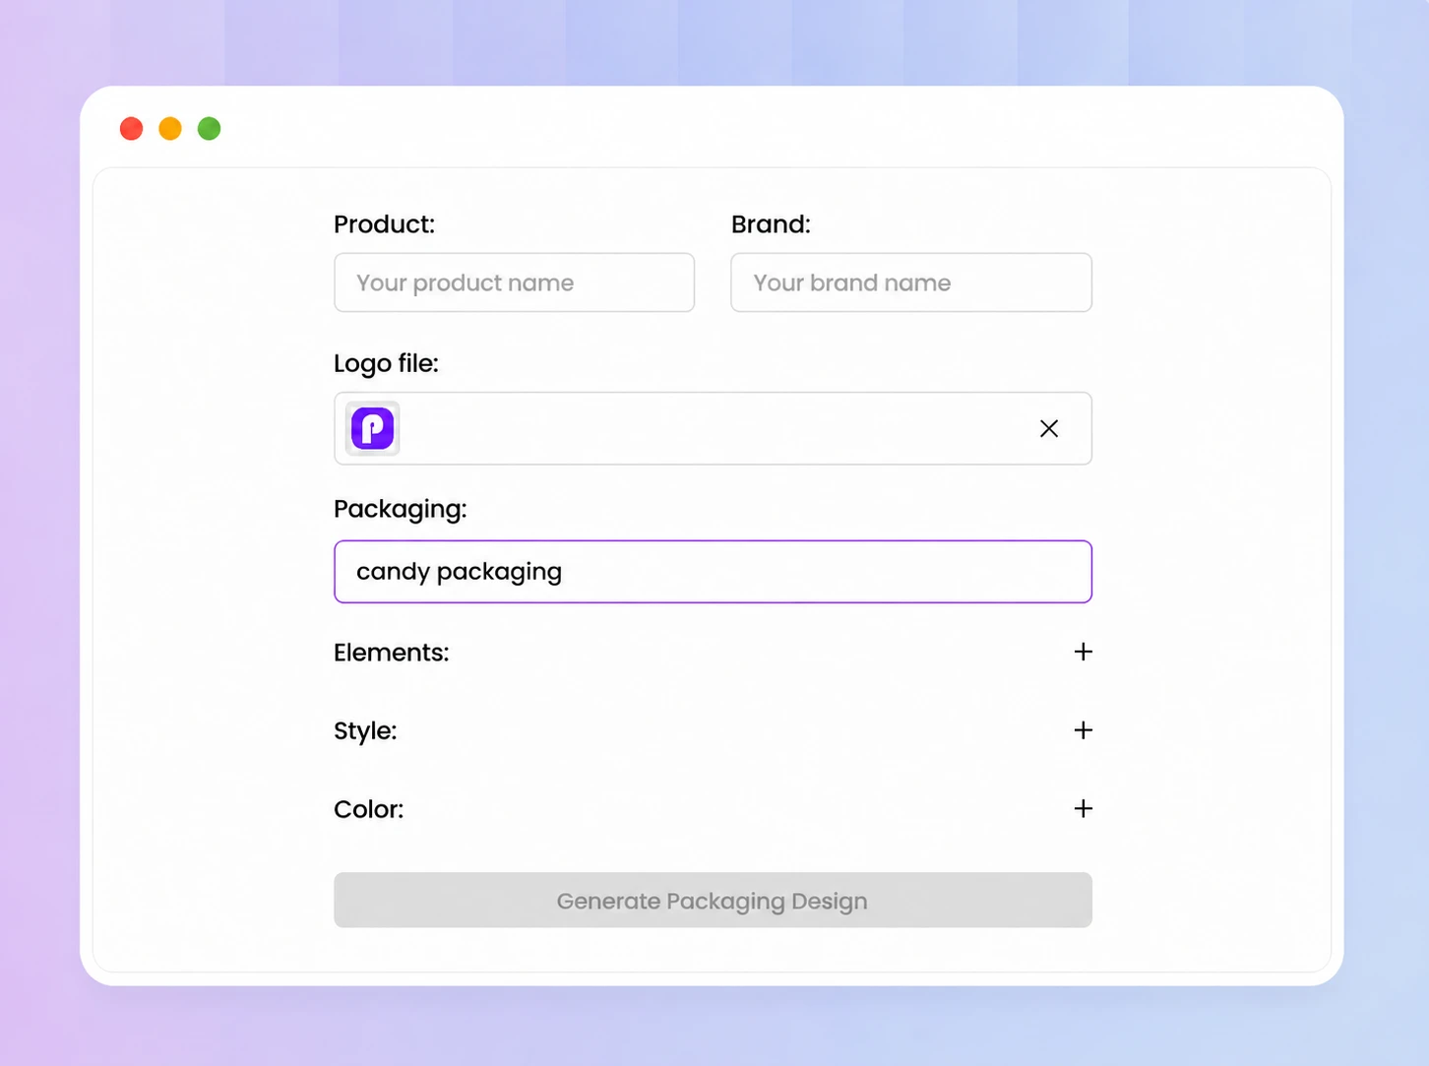Click the Packaging: label

400,509
